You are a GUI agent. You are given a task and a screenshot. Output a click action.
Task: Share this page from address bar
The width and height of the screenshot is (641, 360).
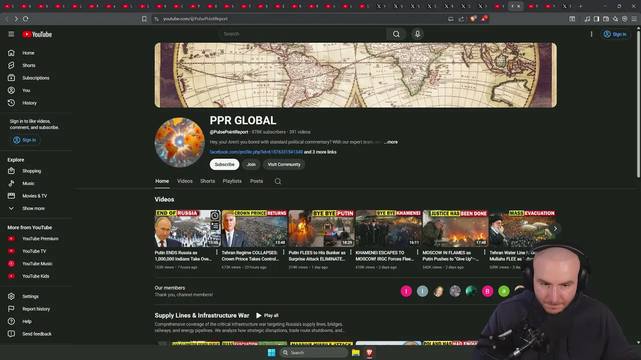461,18
